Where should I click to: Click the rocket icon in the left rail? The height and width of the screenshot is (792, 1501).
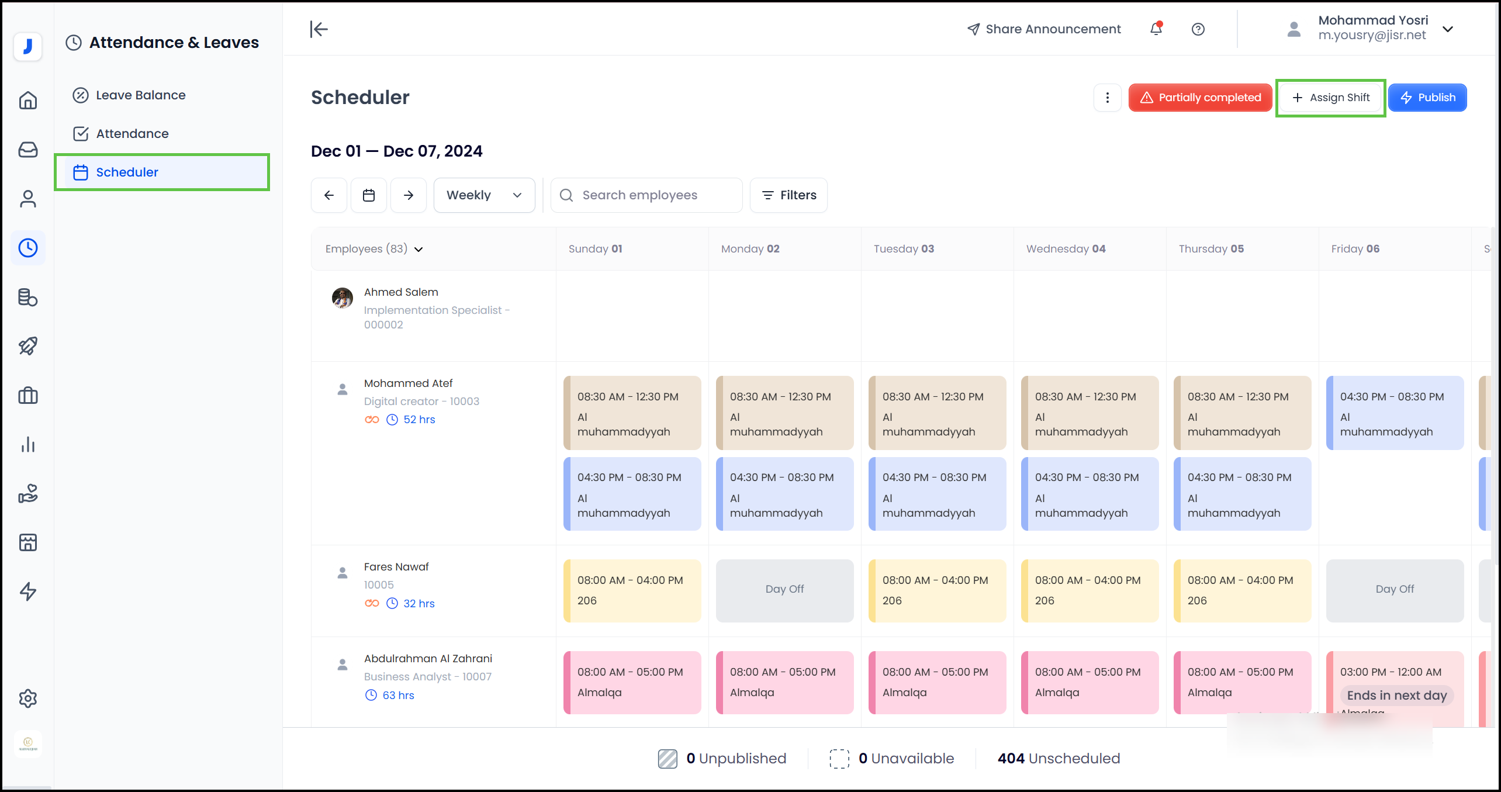pyautogui.click(x=27, y=346)
